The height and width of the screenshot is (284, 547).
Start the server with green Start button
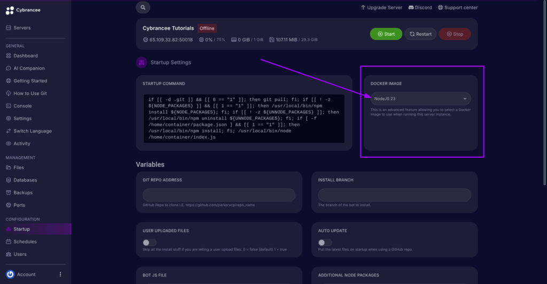386,34
